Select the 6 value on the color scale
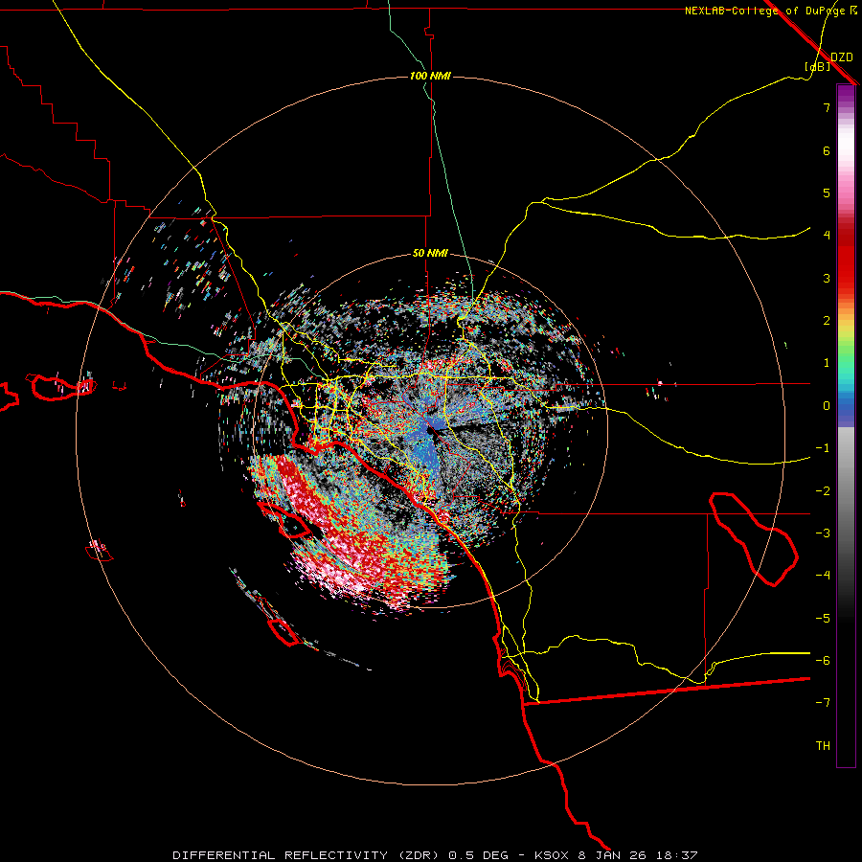The height and width of the screenshot is (862, 862). coord(827,150)
